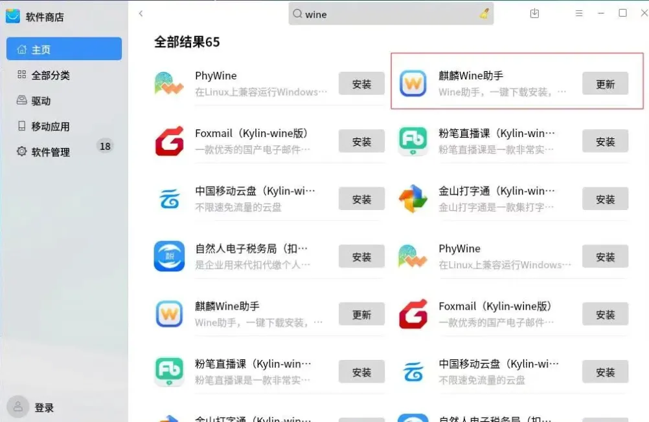Click the 登录 login link
Image resolution: width=649 pixels, height=422 pixels.
click(x=44, y=408)
